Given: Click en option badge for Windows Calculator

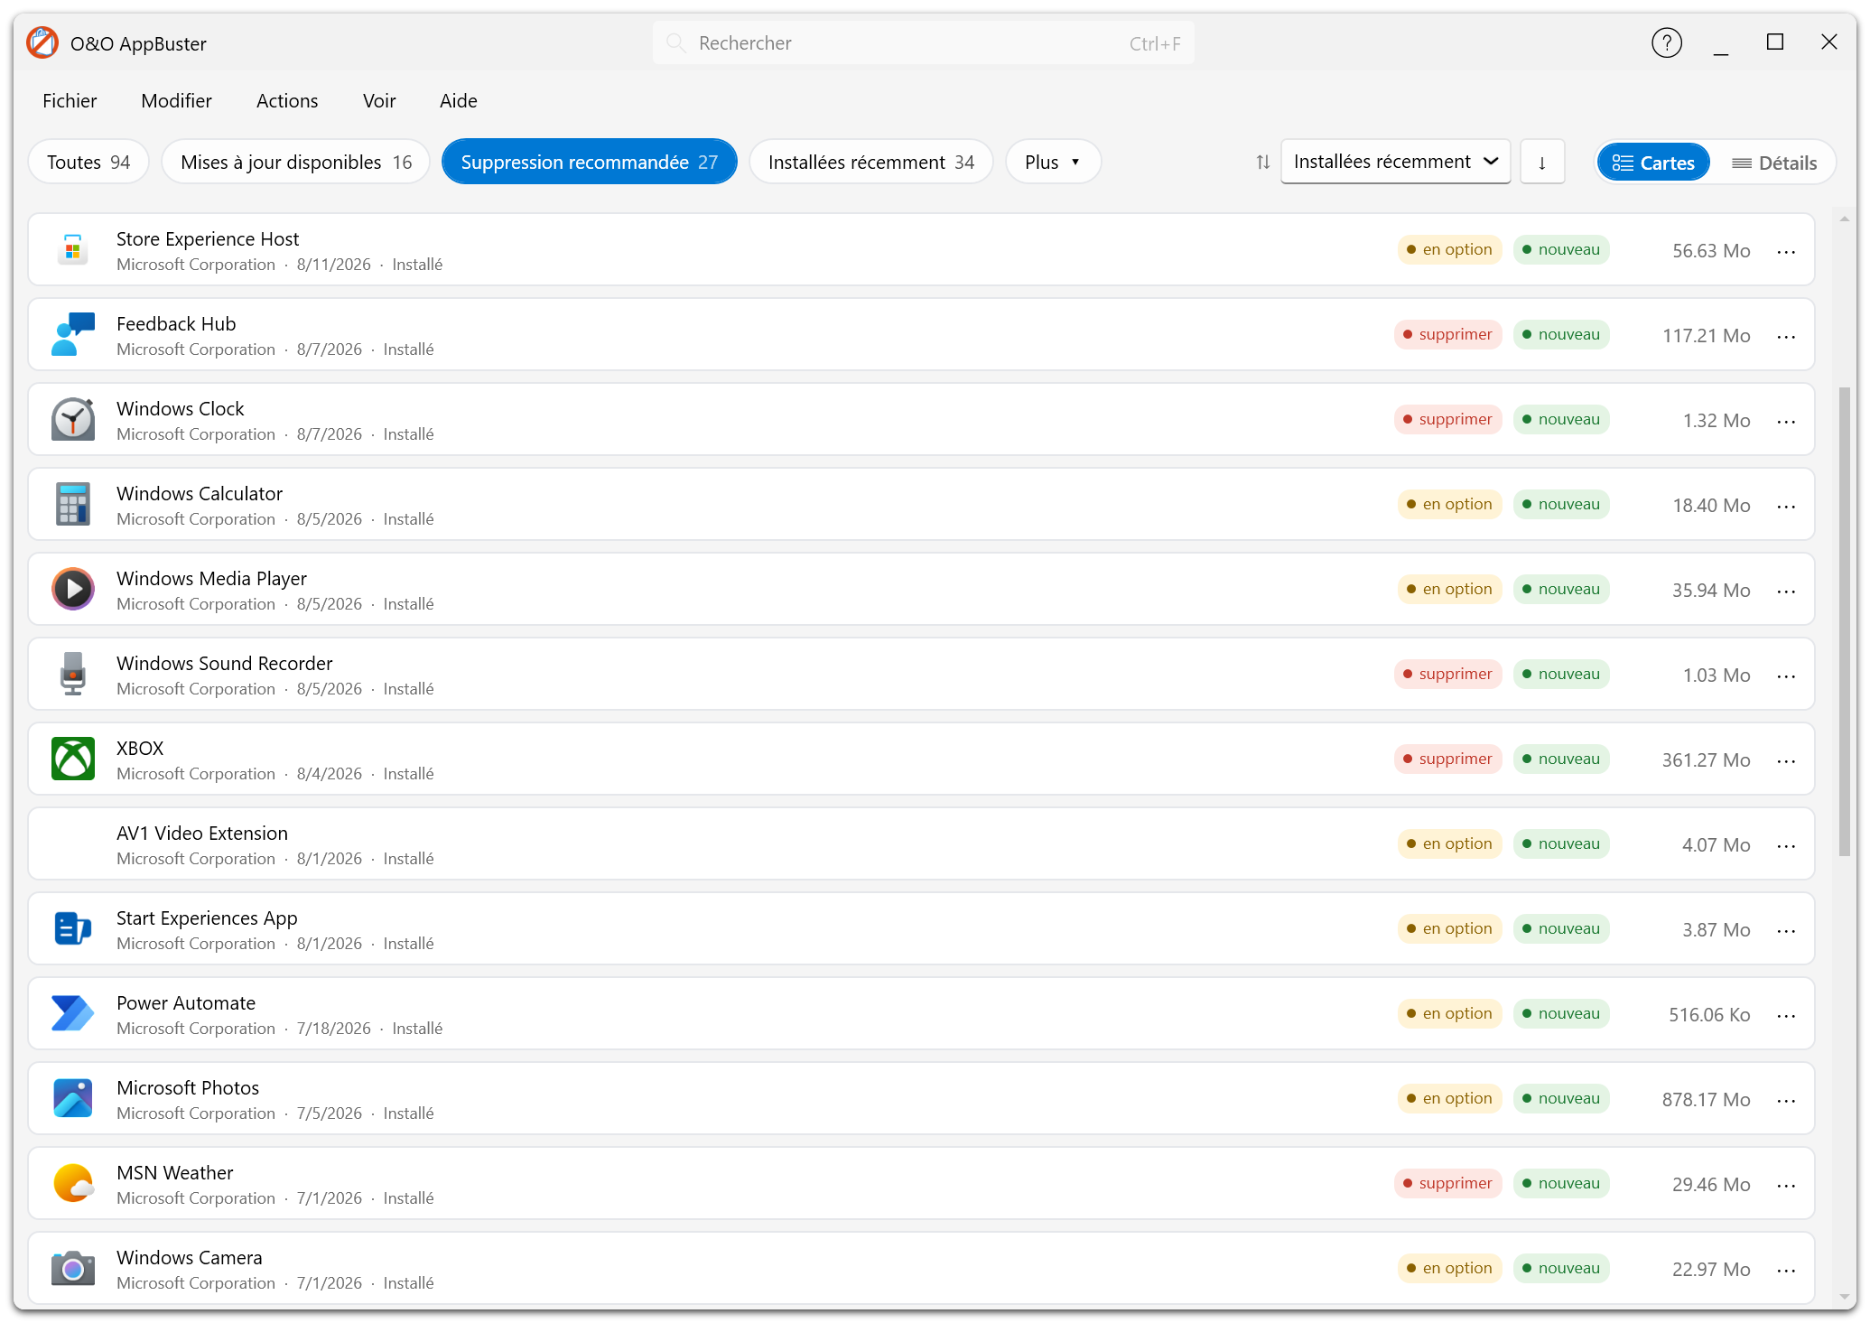Looking at the screenshot, I should coord(1449,505).
